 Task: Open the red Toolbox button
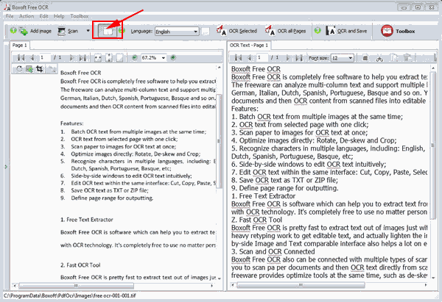tap(398, 31)
